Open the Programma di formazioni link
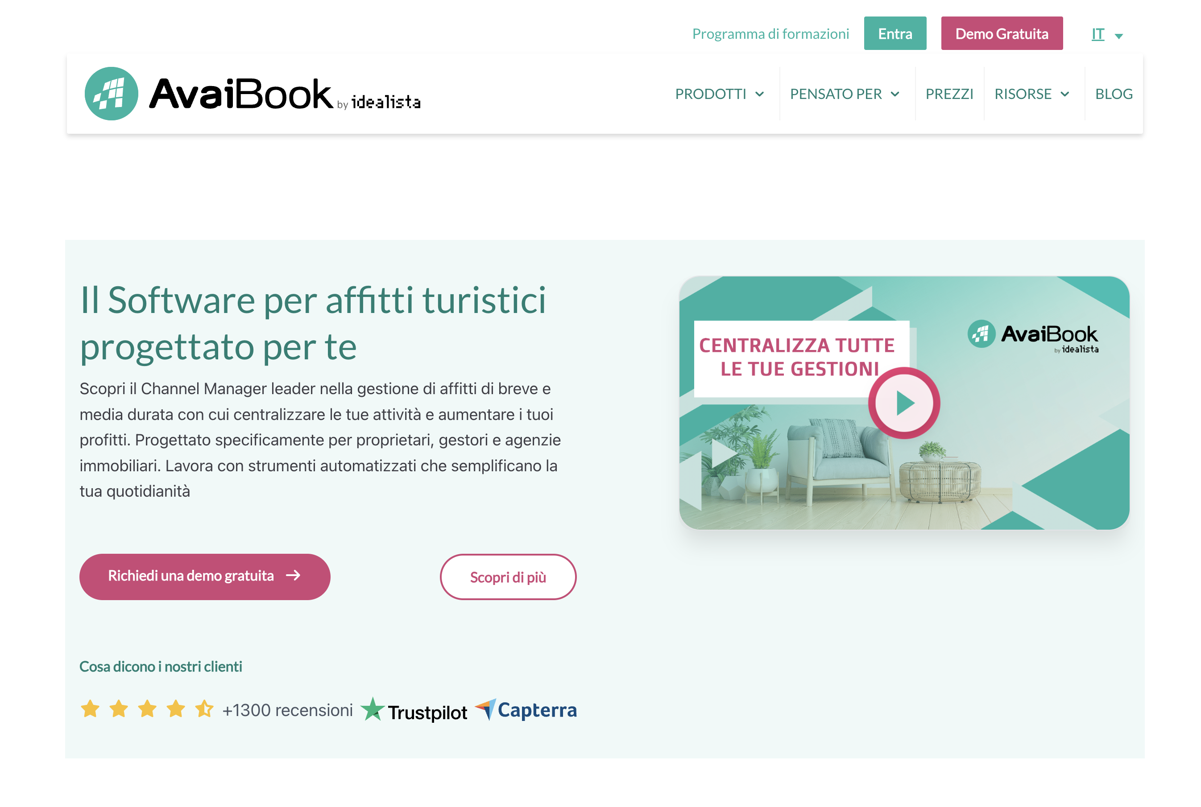Viewport: 1201px width, 807px height. pyautogui.click(x=770, y=34)
